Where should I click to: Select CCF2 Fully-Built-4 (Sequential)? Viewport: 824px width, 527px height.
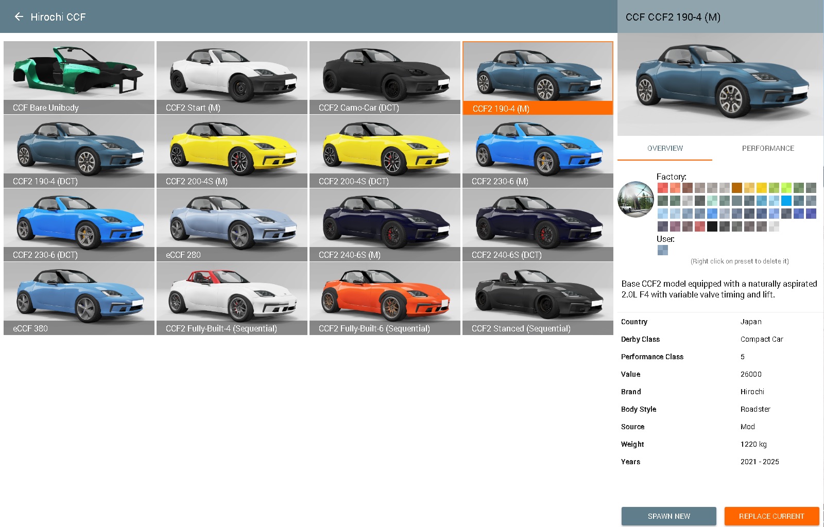(x=232, y=298)
